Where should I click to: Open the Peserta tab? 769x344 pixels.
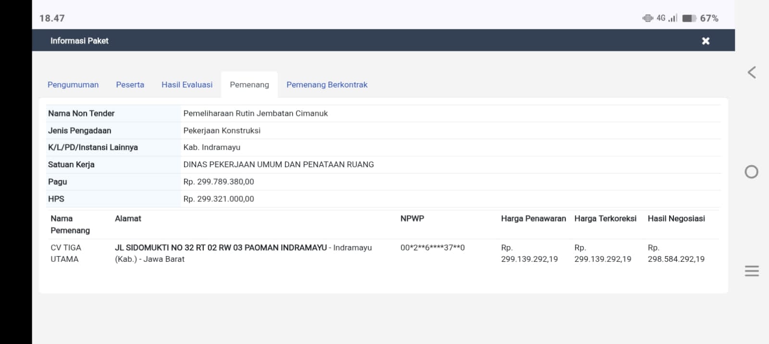130,85
